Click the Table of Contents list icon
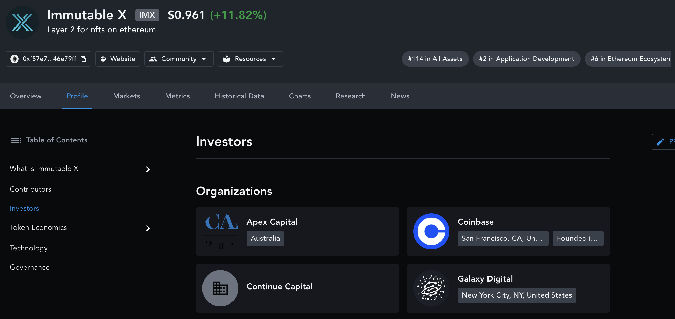This screenshot has height=319, width=675. tap(16, 140)
